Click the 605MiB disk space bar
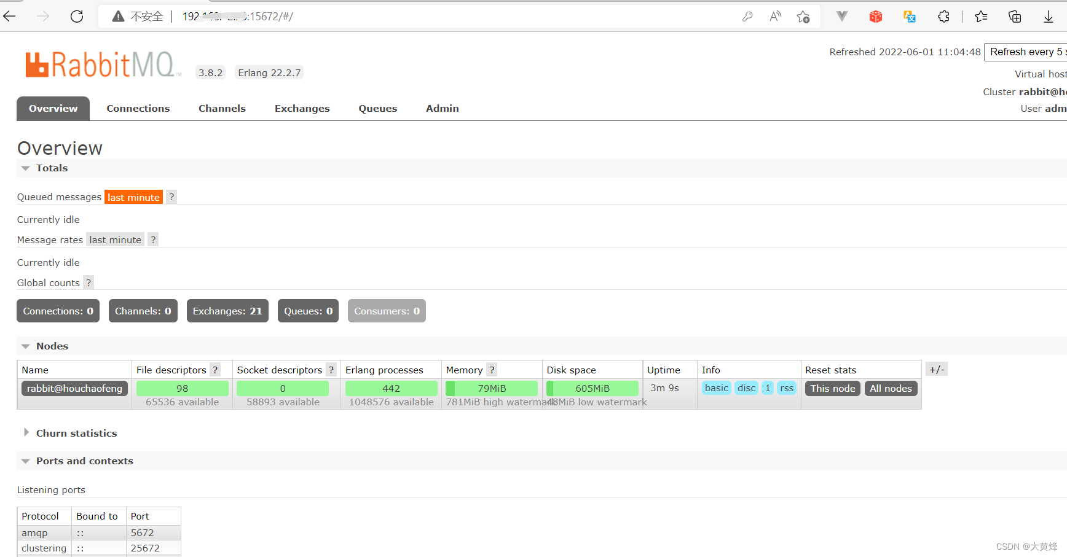Viewport: 1067px width, 557px height. click(x=593, y=388)
